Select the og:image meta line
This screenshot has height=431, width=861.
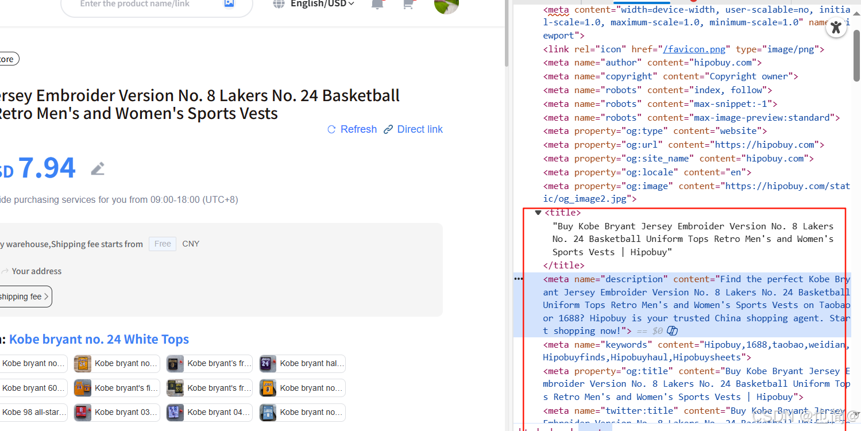click(697, 193)
